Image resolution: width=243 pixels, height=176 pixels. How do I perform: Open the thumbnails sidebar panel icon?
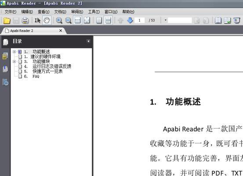click(5, 56)
